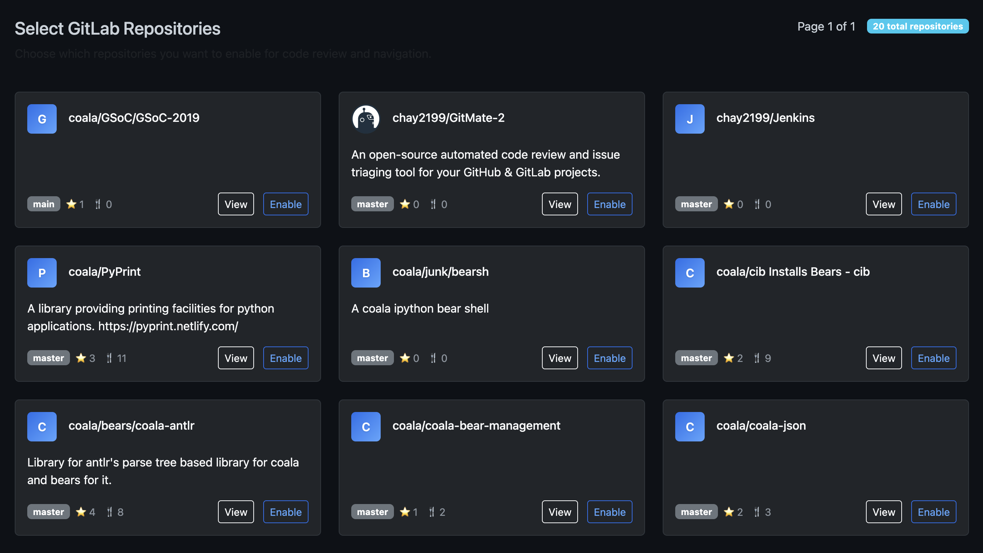Screen dimensions: 983x553
Task: Enable the coala/GSoC/GSoC-2019 repository
Action: point(285,204)
